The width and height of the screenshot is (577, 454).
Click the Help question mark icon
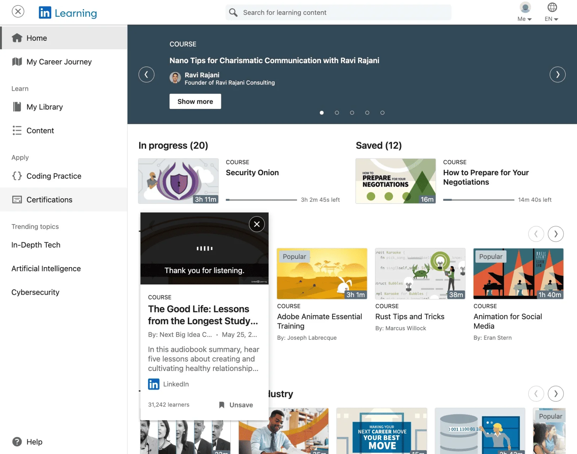click(x=17, y=442)
